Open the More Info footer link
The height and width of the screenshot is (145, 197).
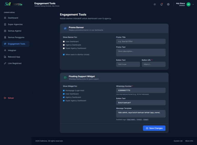(189, 141)
